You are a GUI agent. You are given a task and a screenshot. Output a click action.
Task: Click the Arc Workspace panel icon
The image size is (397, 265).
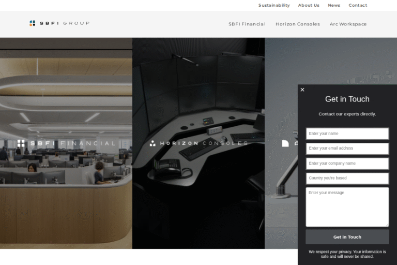[x=285, y=143]
